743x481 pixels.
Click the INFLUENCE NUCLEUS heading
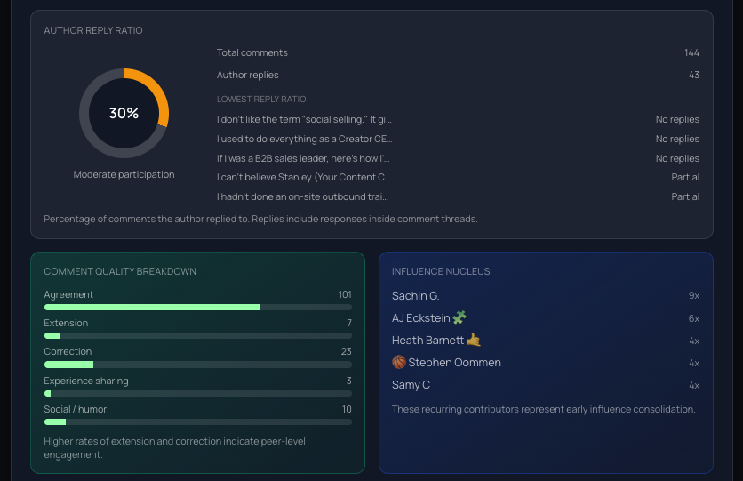coord(441,271)
